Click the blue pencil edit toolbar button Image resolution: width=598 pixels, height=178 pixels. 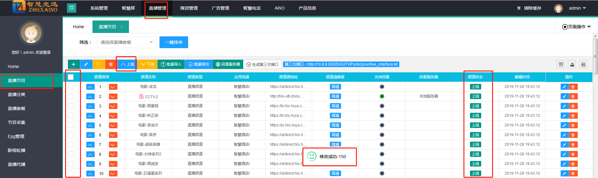point(86,64)
